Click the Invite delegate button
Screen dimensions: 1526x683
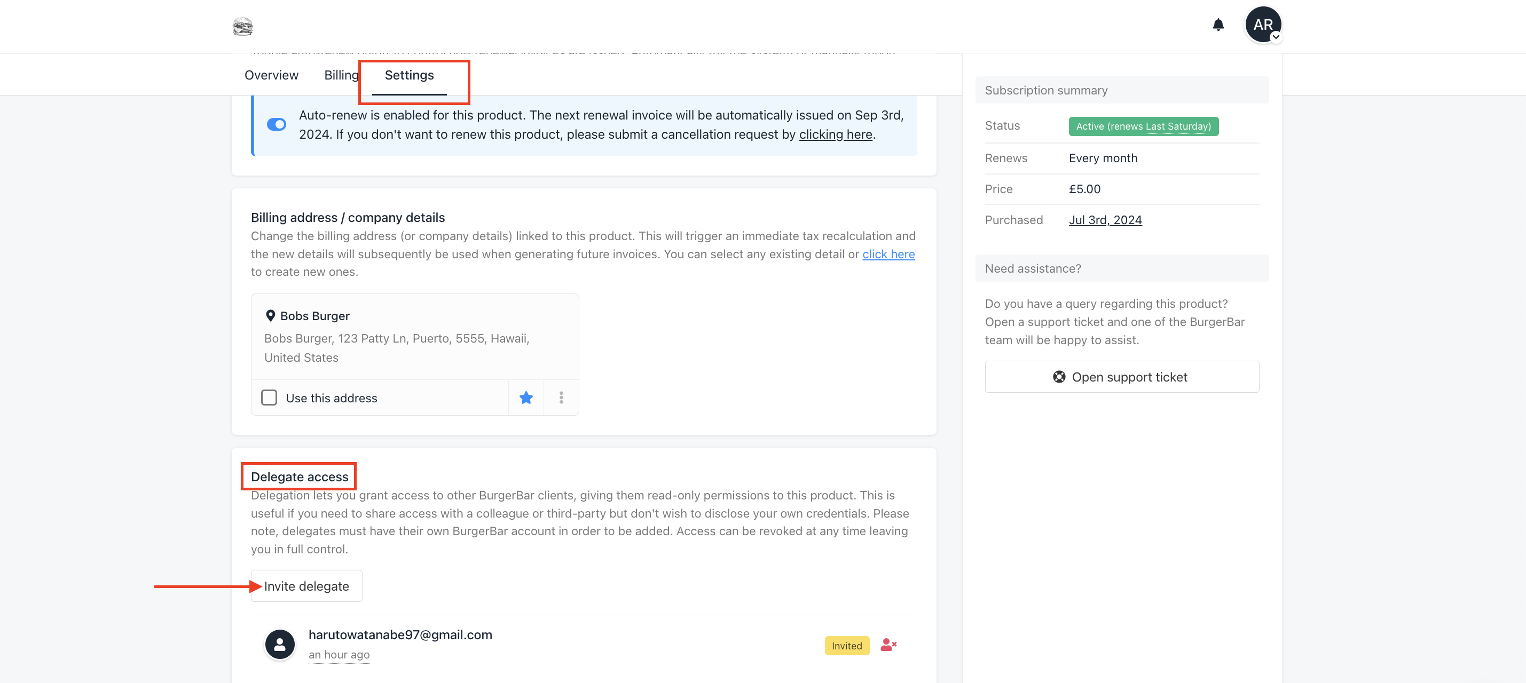coord(305,585)
